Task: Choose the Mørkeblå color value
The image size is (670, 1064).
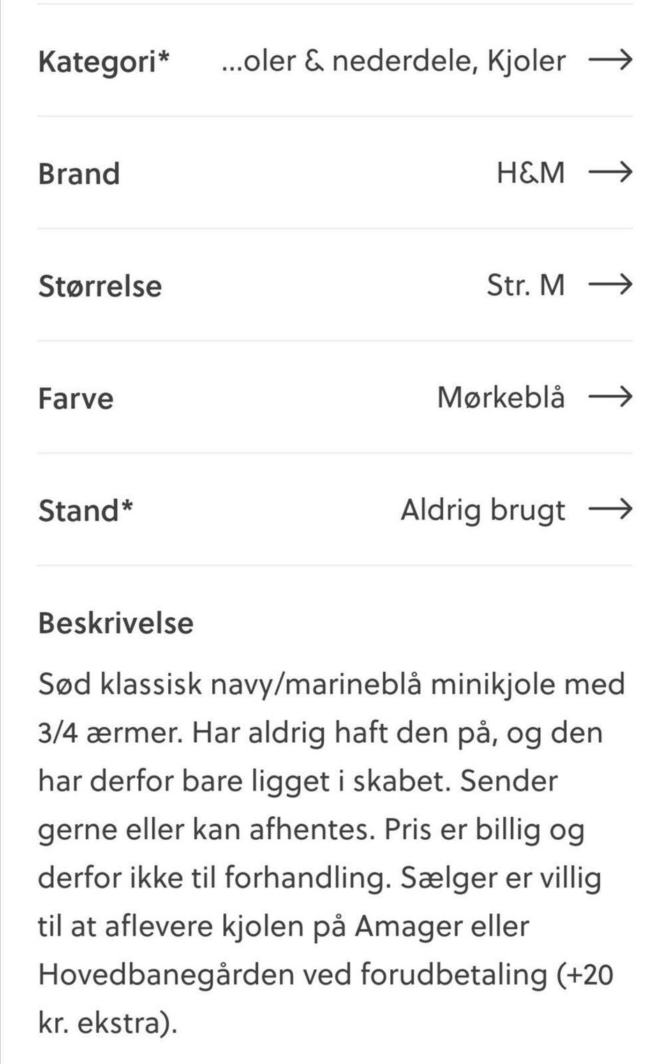Action: [501, 398]
